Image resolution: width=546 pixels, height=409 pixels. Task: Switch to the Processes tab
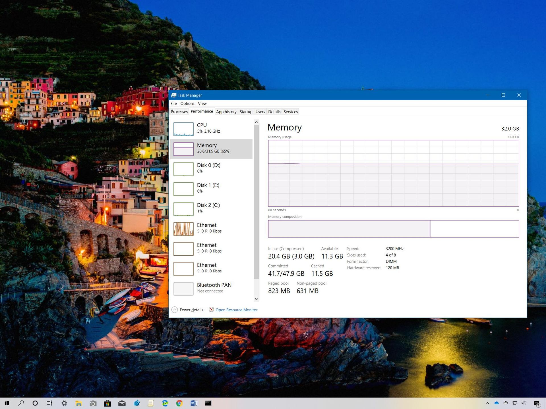point(179,112)
